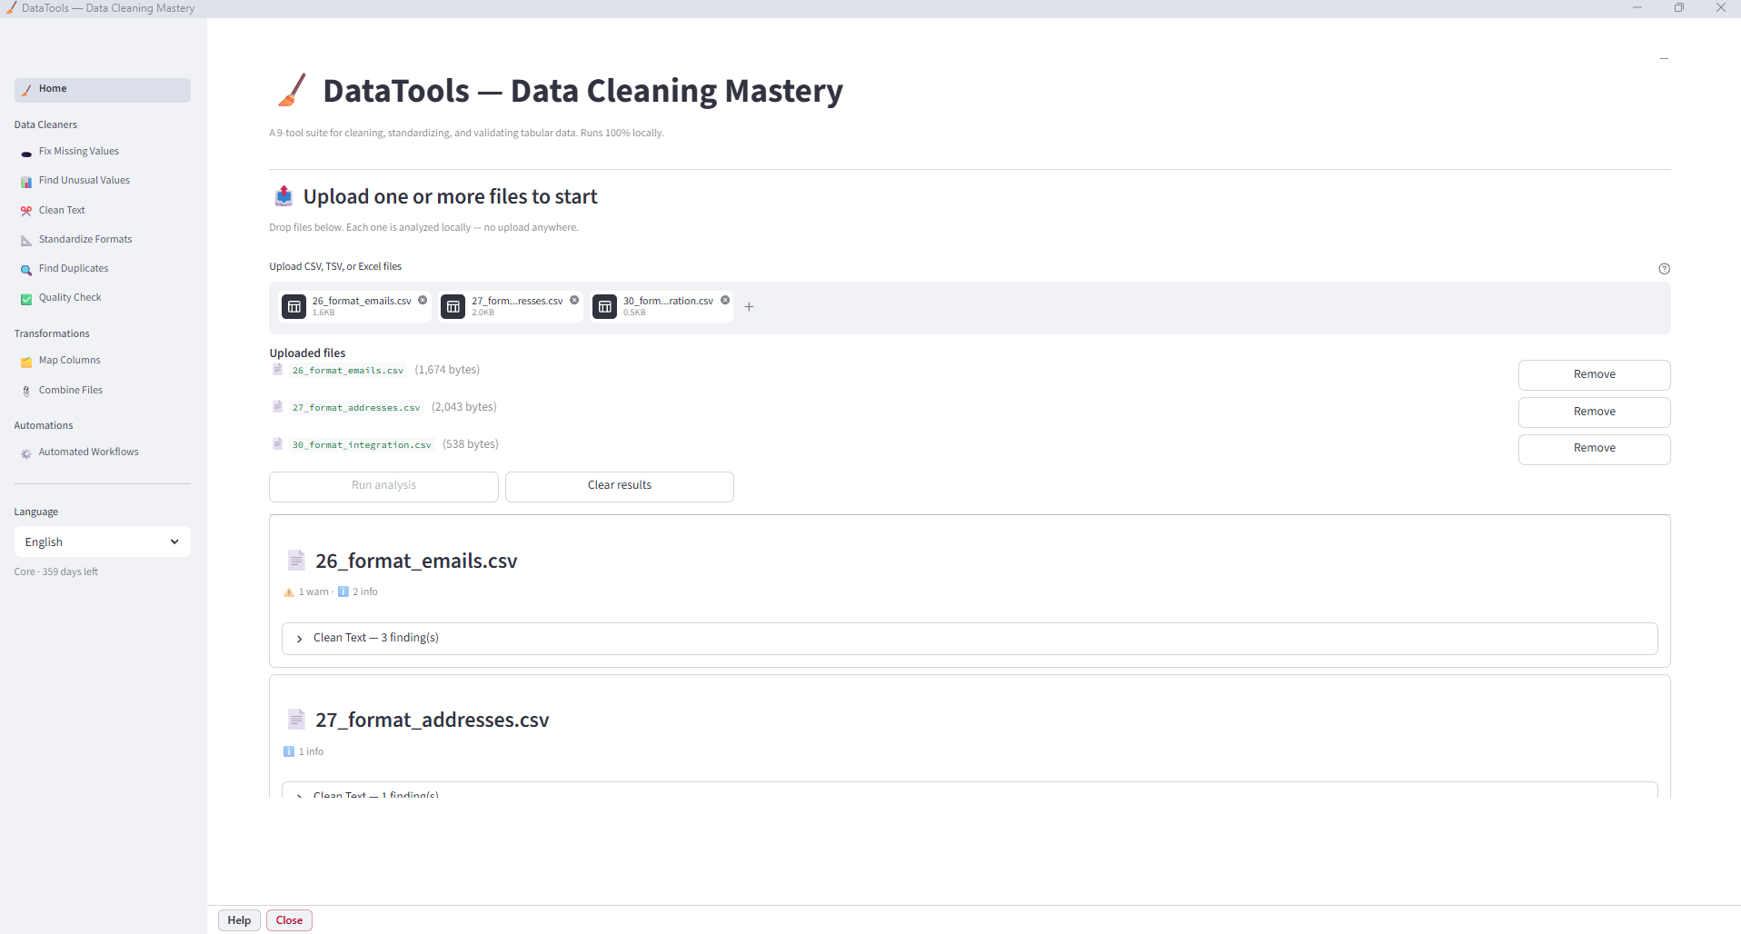The height and width of the screenshot is (934, 1741).
Task: Click the Combine Files icon
Action: (26, 391)
